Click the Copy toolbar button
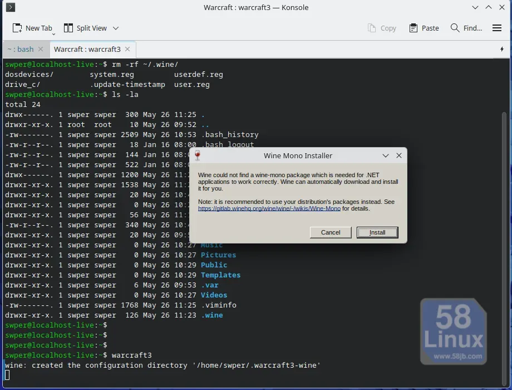The image size is (512, 390). [382, 28]
